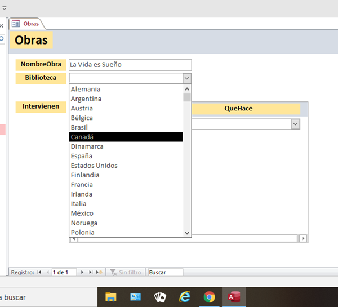
Task: Open the Solitaire cards taskbar icon
Action: pos(160,297)
